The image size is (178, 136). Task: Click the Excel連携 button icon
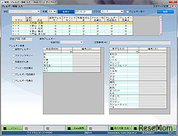69,129
